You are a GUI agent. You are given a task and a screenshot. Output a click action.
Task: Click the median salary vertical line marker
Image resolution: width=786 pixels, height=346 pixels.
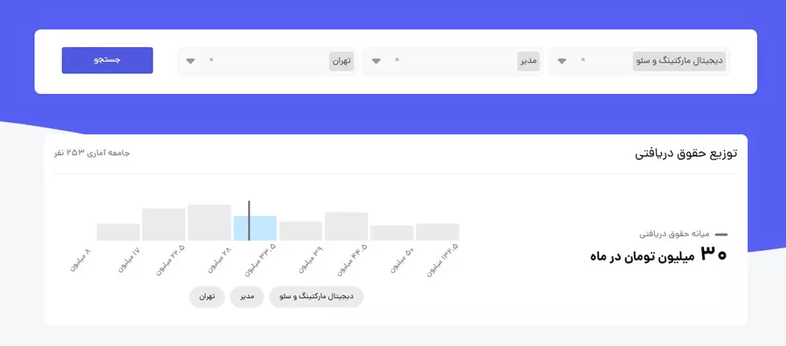click(x=249, y=220)
